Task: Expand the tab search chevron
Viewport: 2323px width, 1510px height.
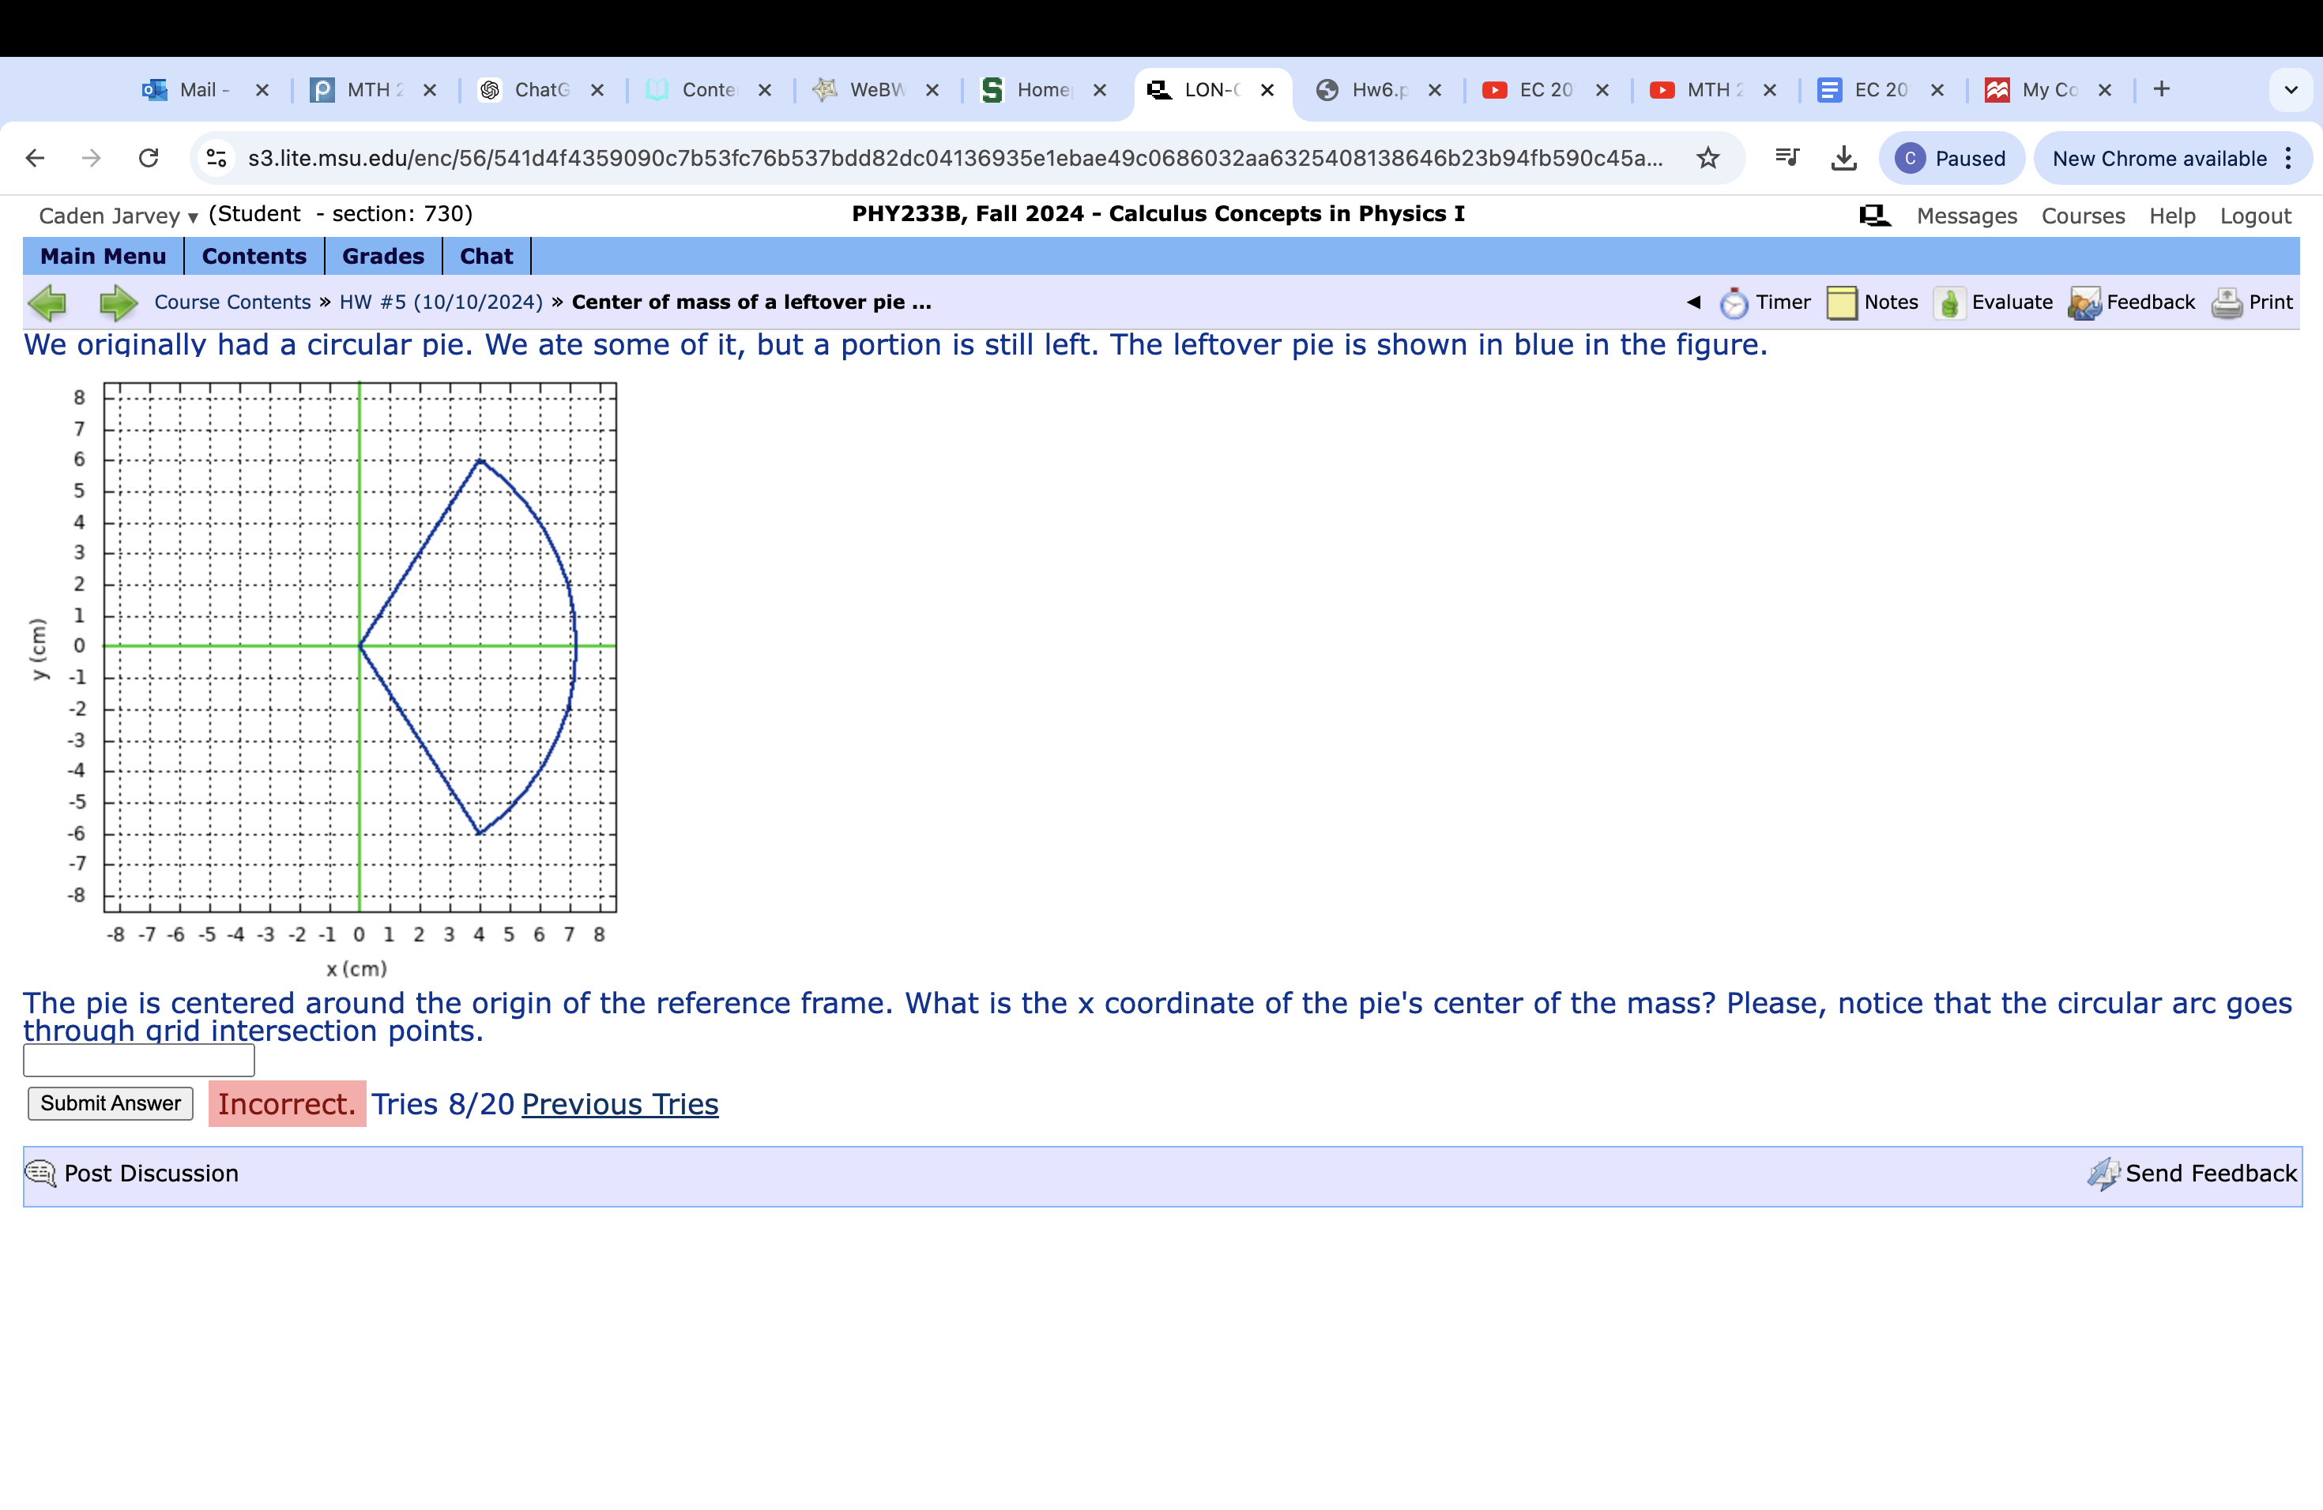Action: [x=2291, y=90]
